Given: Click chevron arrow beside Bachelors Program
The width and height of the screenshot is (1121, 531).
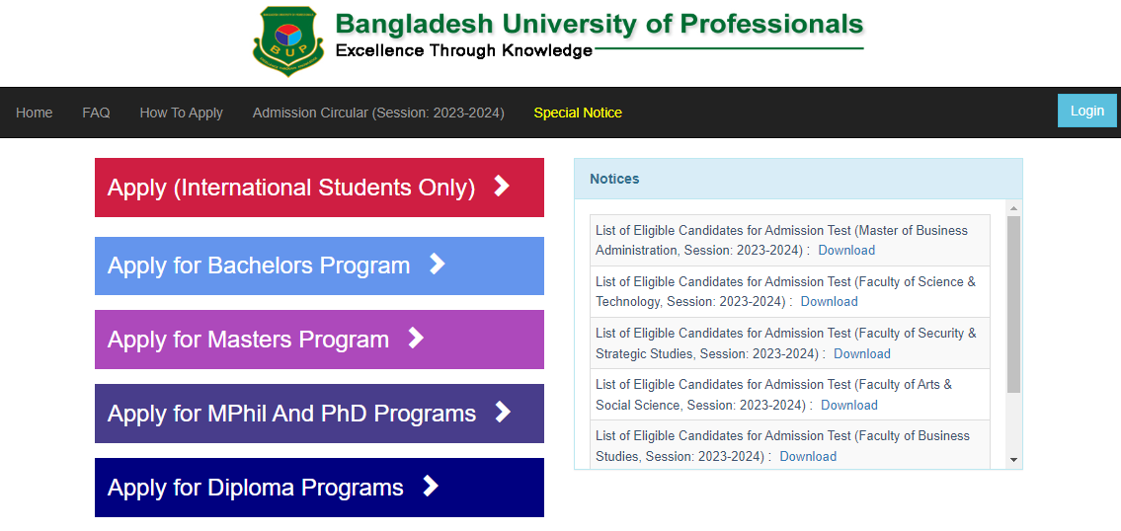Looking at the screenshot, I should pos(437,265).
